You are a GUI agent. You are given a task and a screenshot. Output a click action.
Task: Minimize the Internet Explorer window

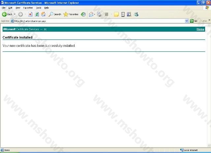click(199, 3)
